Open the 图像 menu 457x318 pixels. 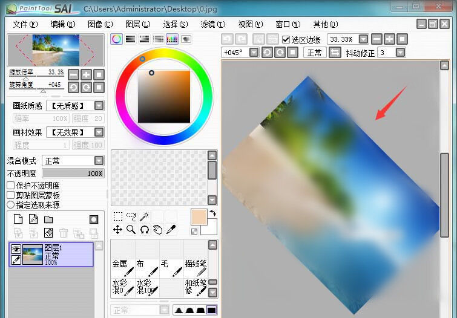100,24
